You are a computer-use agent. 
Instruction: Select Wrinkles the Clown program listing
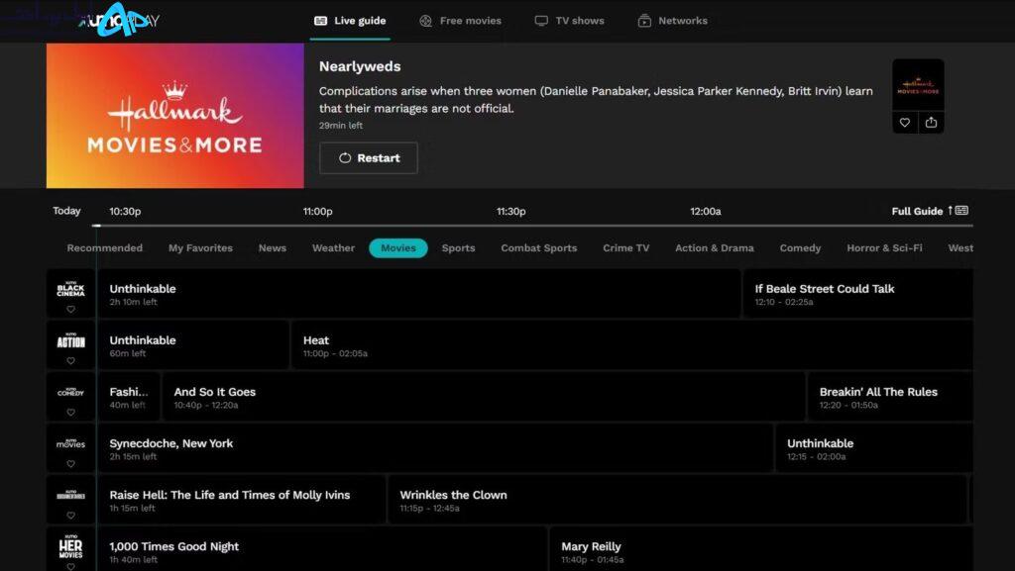click(x=453, y=500)
